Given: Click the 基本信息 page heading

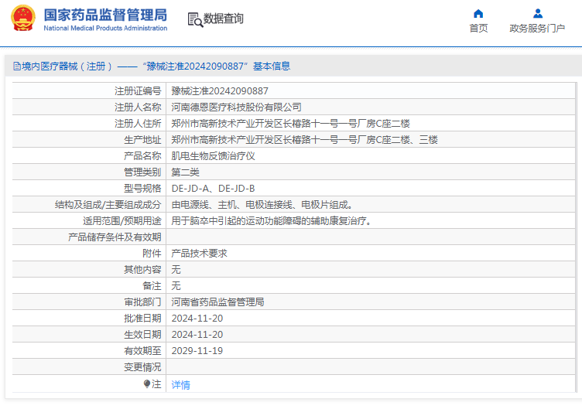Looking at the screenshot, I should (272, 66).
